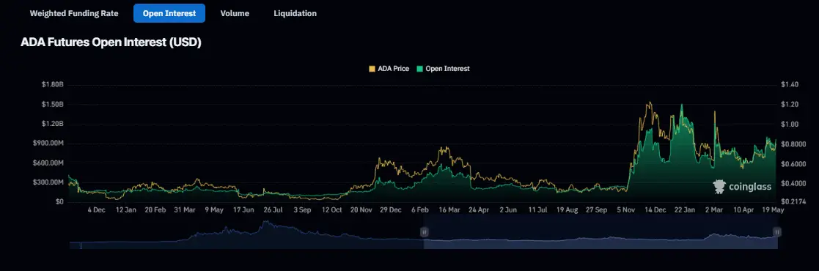Screen dimensions: 819x271
Task: Click the Open Interest green legend swatch
Action: click(420, 68)
